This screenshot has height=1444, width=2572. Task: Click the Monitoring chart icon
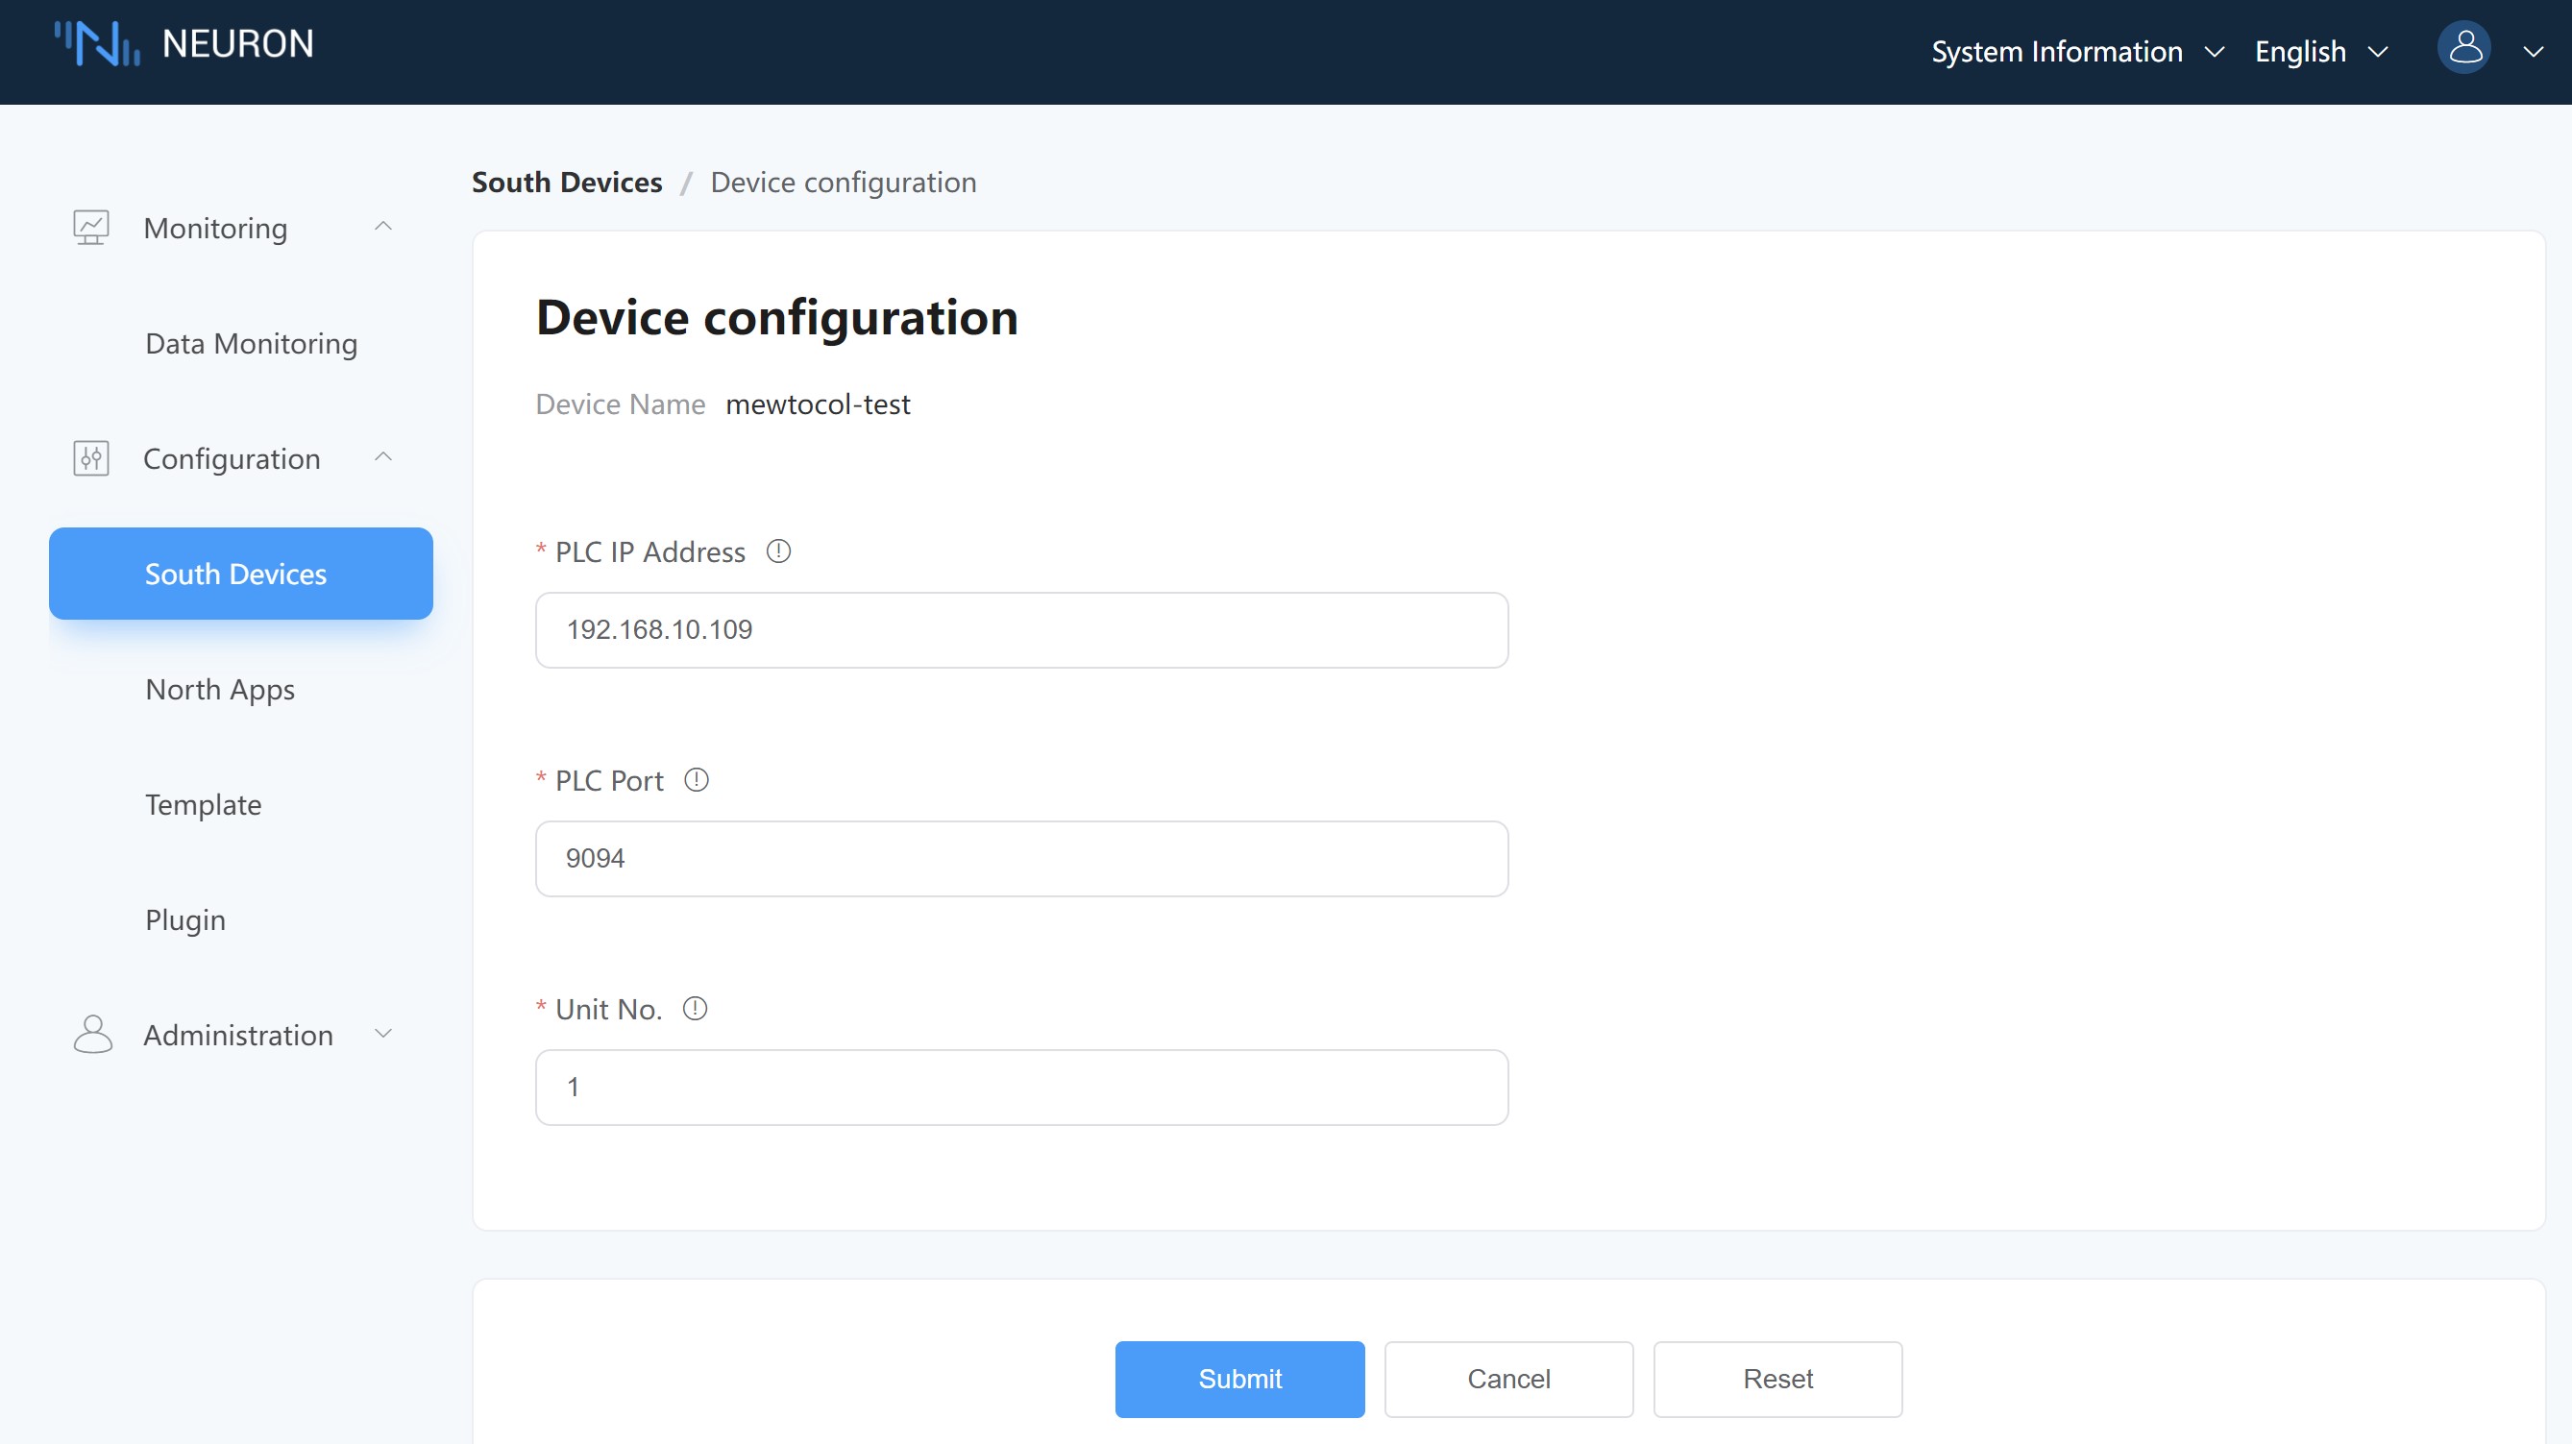91,228
